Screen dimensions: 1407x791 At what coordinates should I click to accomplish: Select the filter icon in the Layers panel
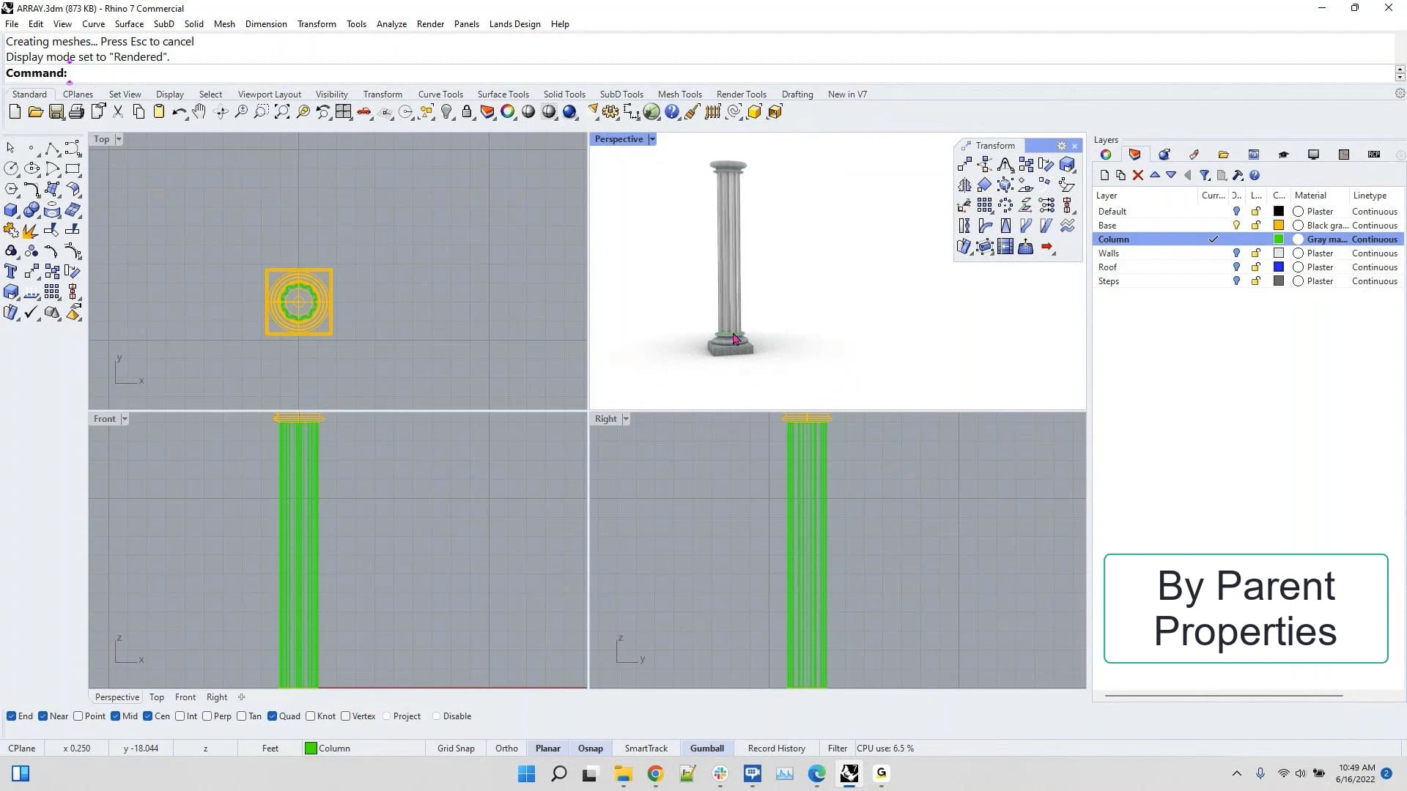1204,175
